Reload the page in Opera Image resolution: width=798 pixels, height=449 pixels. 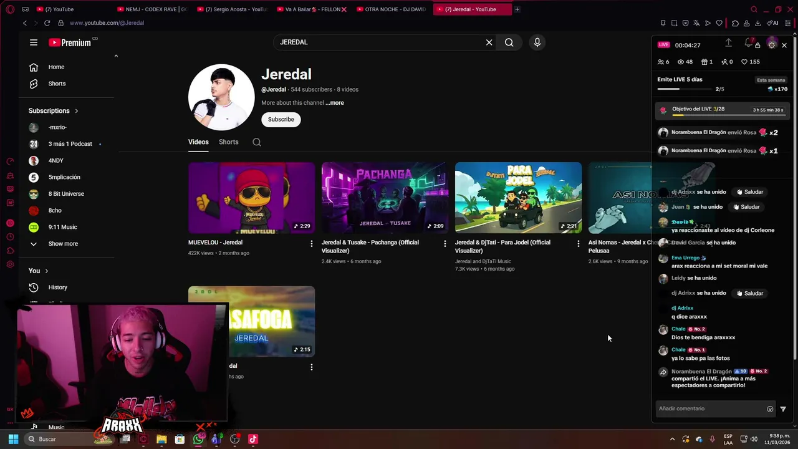47,23
